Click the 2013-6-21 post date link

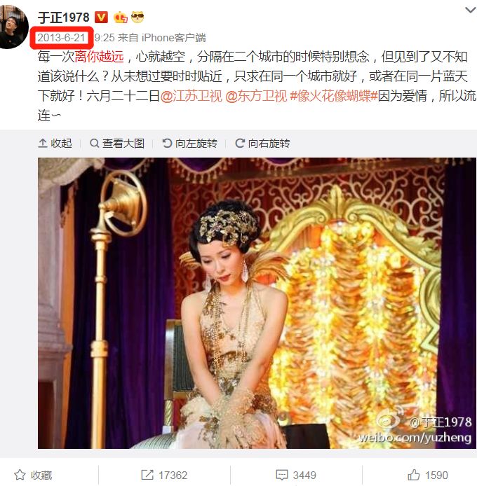(x=61, y=38)
